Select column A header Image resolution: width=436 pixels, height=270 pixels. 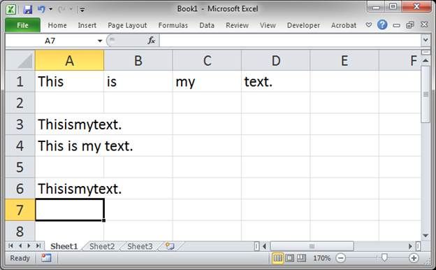point(69,60)
